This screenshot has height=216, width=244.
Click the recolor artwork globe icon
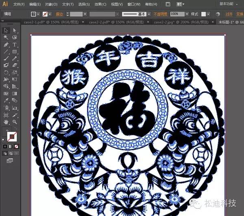pyautogui.click(x=218, y=14)
